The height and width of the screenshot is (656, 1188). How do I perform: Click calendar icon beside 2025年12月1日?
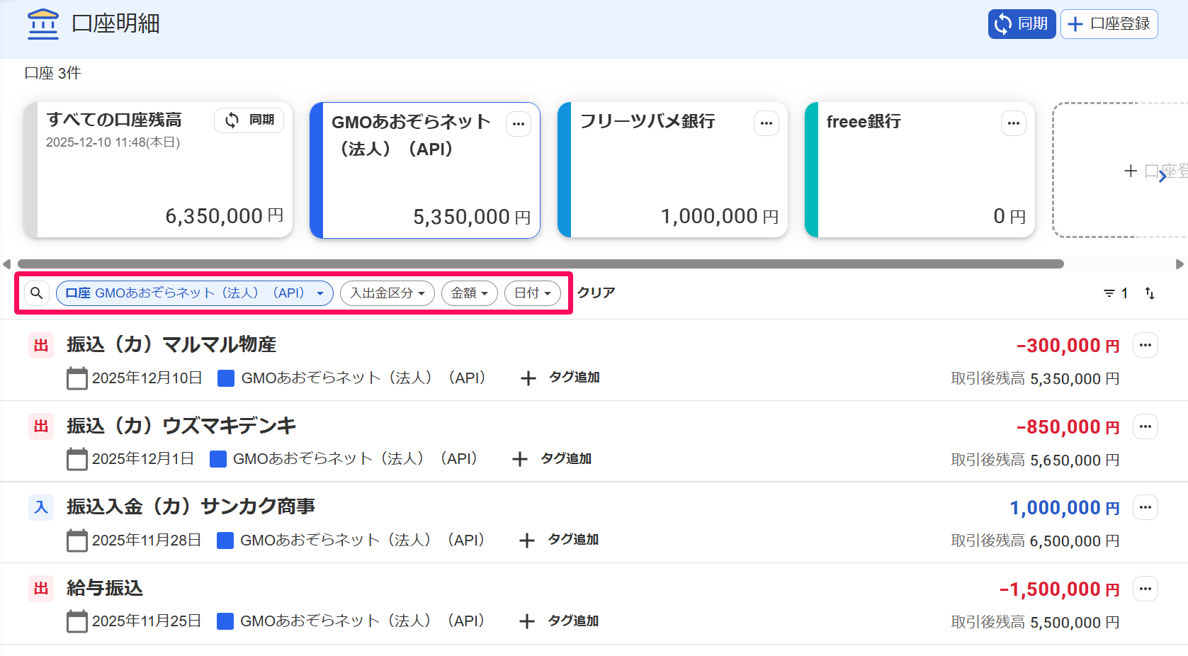pos(77,459)
